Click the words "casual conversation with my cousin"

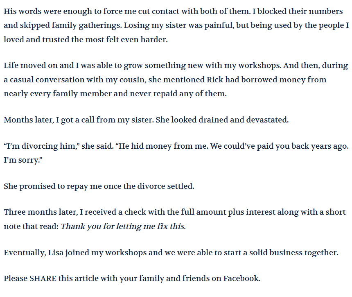[x=68, y=80]
